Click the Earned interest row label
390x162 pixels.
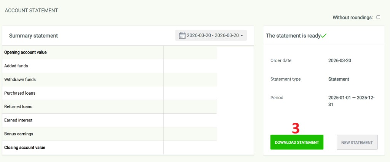point(18,120)
